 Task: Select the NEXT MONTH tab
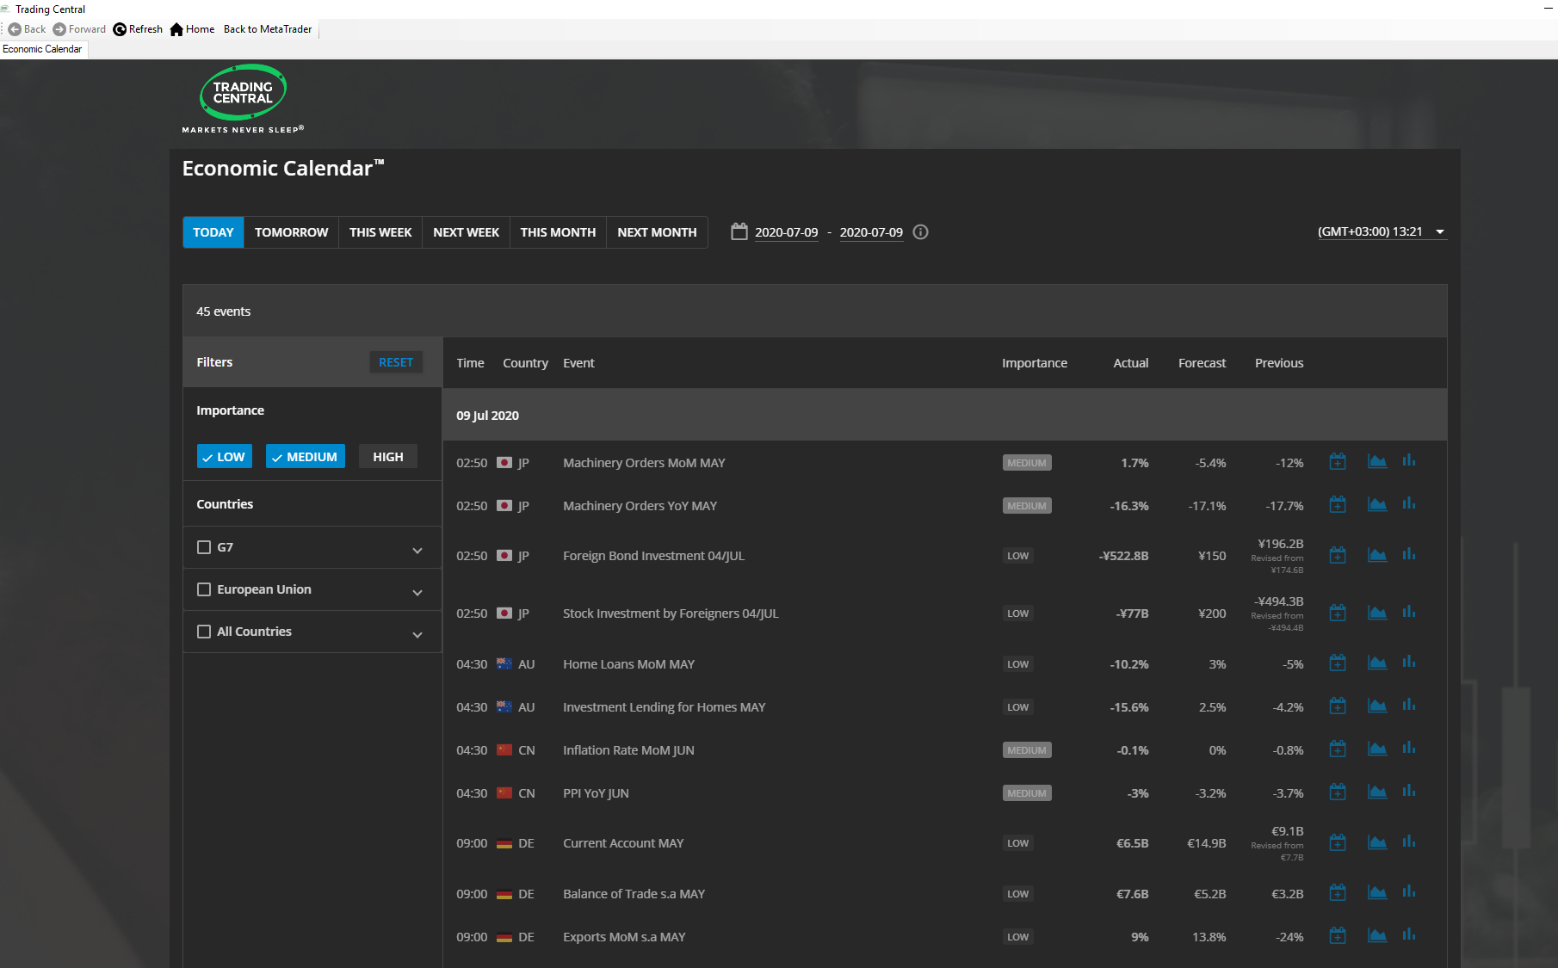[657, 232]
